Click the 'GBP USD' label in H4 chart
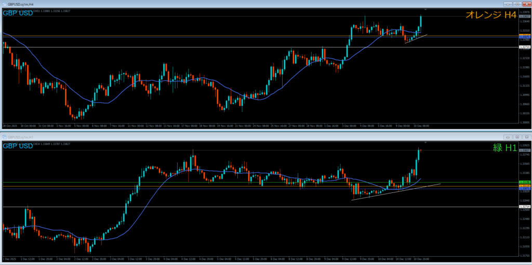The height and width of the screenshot is (265, 532). point(18,13)
